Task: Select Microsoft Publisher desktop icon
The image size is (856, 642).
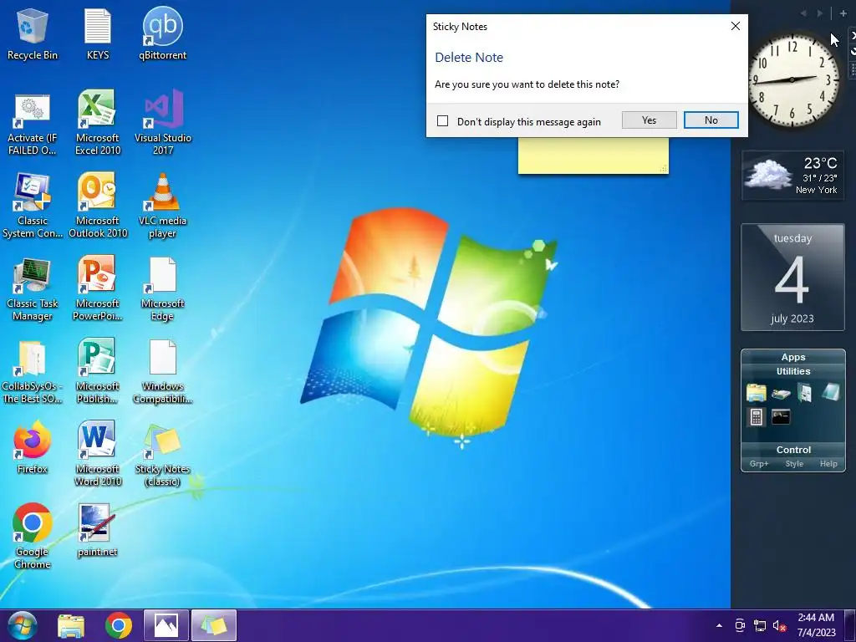Action: [x=98, y=372]
